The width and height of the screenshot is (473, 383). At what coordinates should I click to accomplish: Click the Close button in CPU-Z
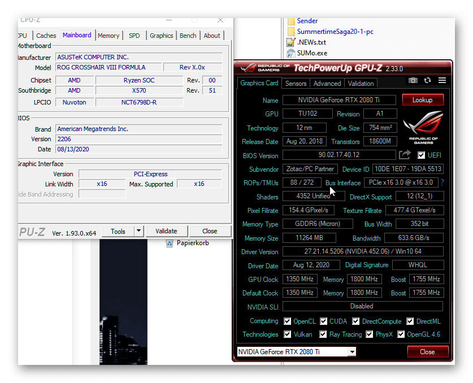(x=210, y=231)
